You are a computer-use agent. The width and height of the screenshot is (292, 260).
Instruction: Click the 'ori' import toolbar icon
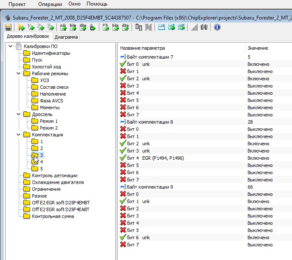click(x=63, y=27)
